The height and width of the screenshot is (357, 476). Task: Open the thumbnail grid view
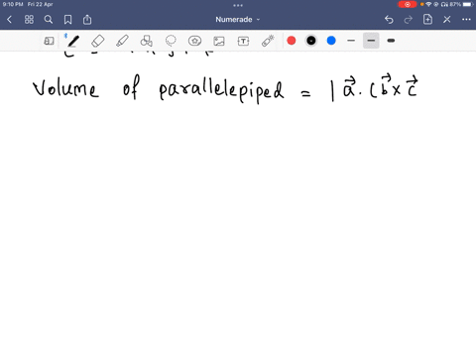pos(29,20)
